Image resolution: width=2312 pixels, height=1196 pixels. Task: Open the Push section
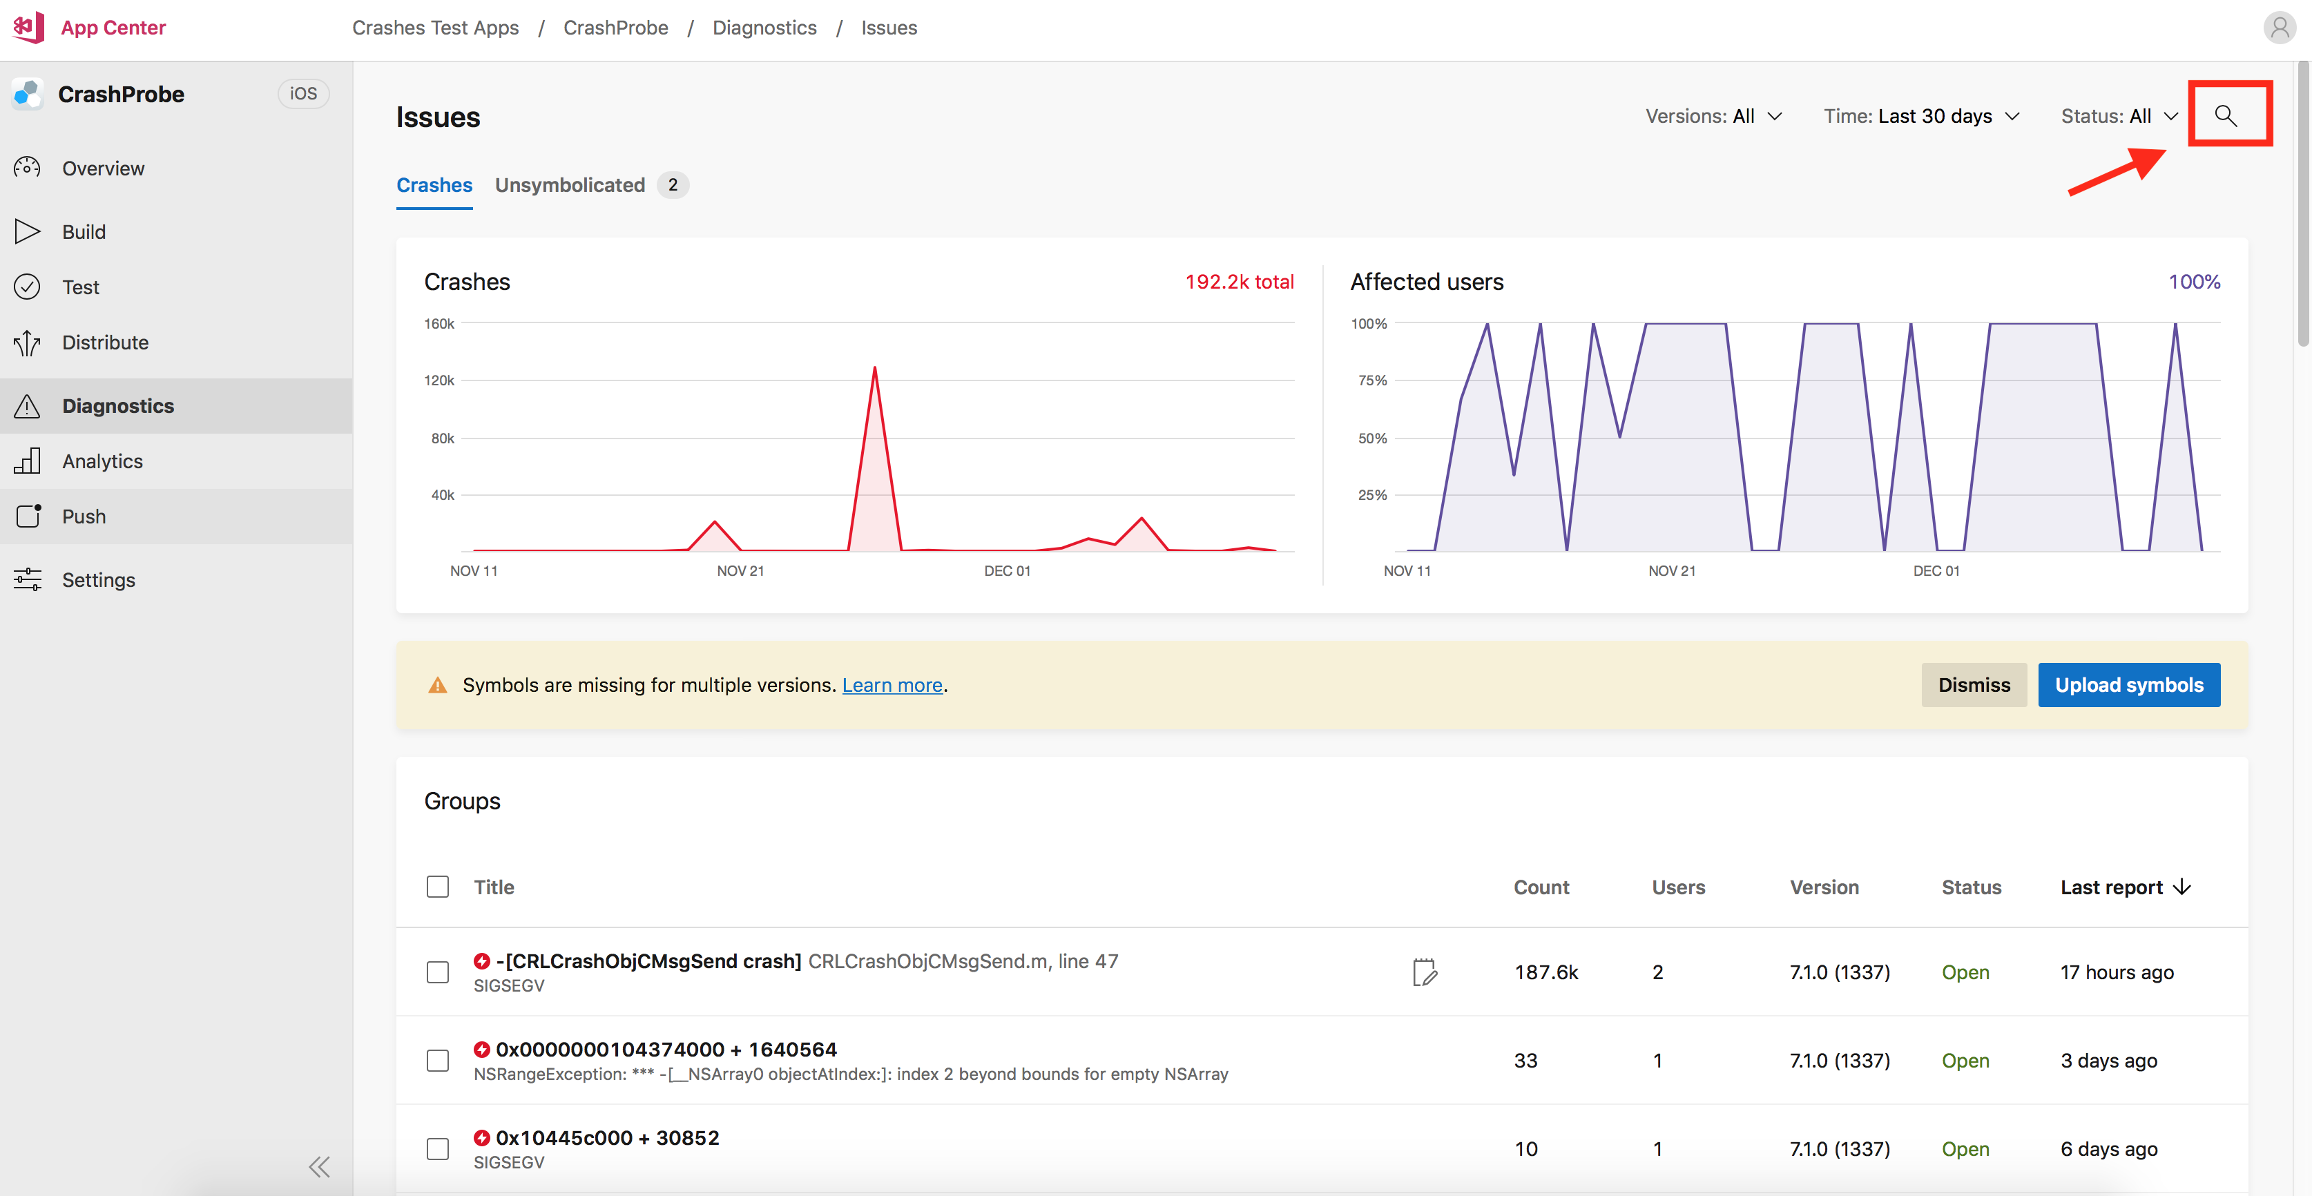(x=84, y=516)
